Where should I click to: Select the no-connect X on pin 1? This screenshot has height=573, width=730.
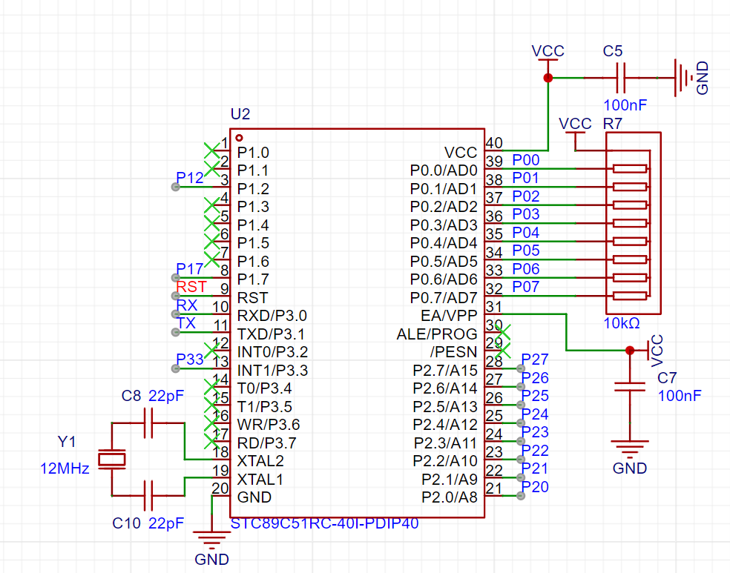[212, 150]
